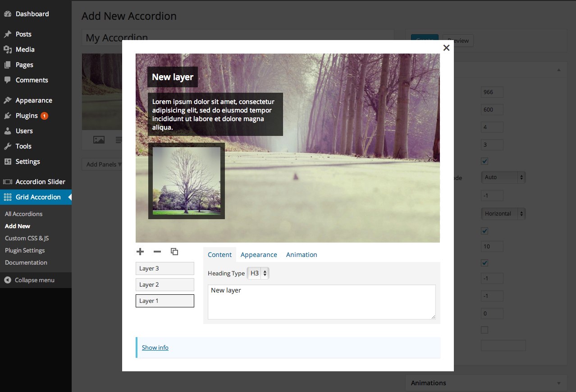
Task: Click the Tools wrench icon
Action: (8, 146)
